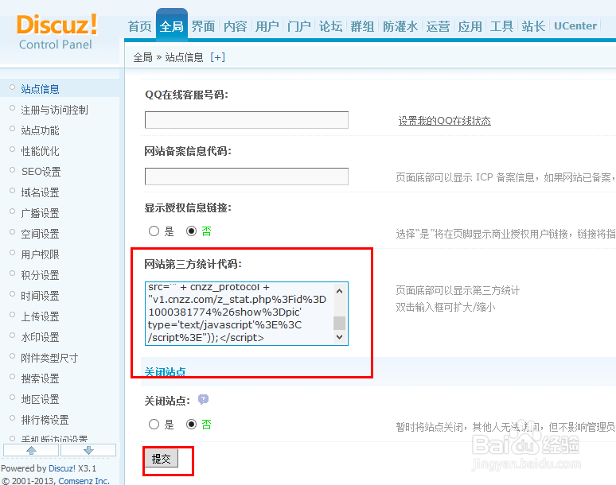
Task: Select 时间设置 in sidebar
Action: [40, 296]
